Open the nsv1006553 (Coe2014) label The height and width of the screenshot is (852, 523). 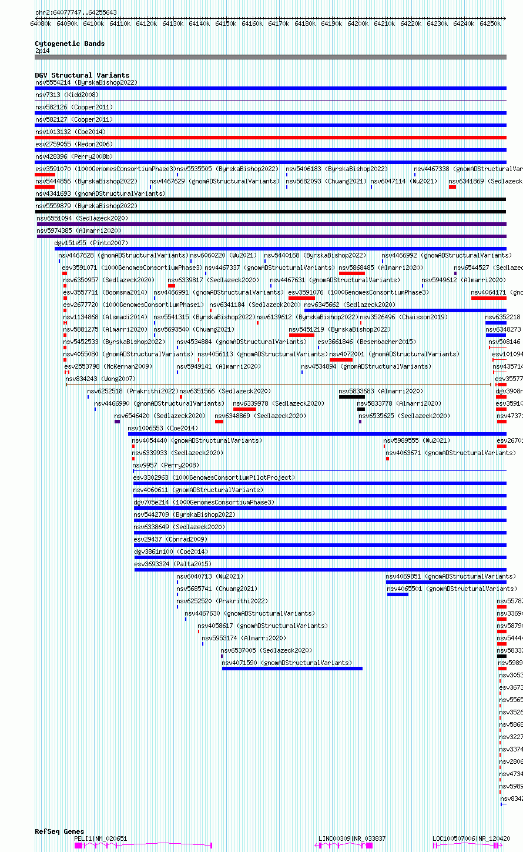[163, 428]
